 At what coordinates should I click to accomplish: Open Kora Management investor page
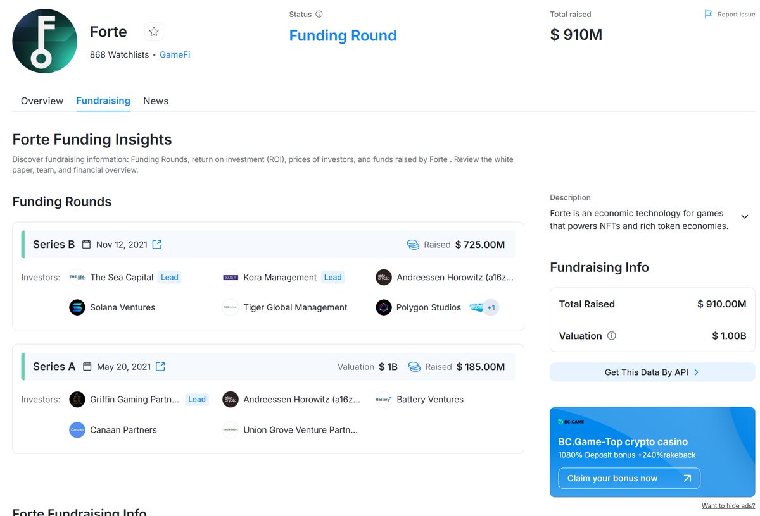(x=280, y=278)
